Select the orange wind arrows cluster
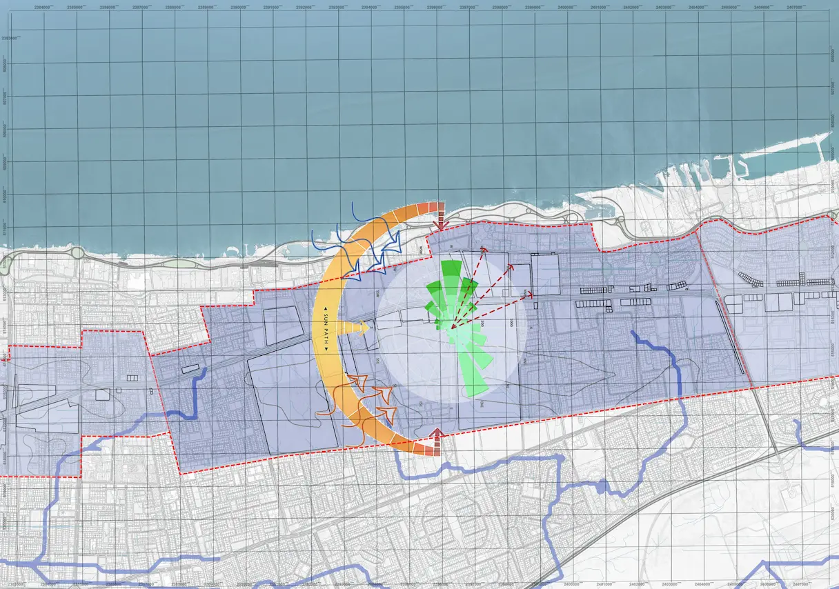This screenshot has width=839, height=589. (x=362, y=403)
